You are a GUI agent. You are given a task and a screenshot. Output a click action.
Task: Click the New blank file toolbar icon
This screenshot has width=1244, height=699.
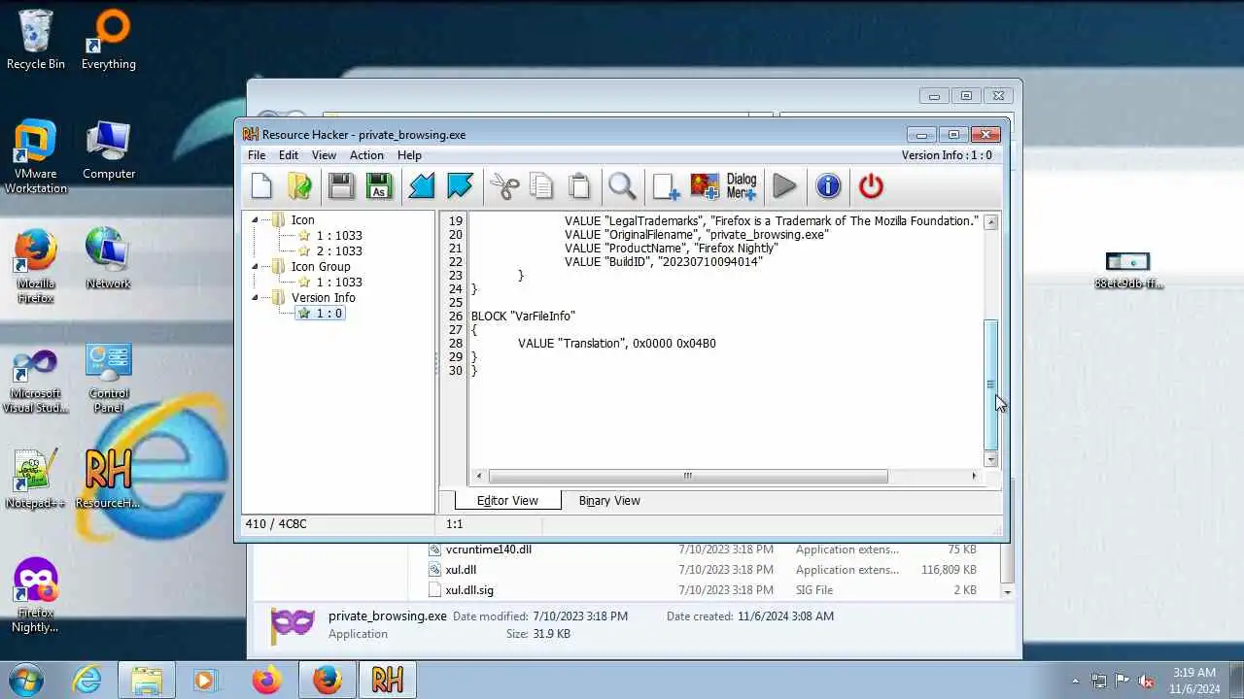[x=261, y=185]
